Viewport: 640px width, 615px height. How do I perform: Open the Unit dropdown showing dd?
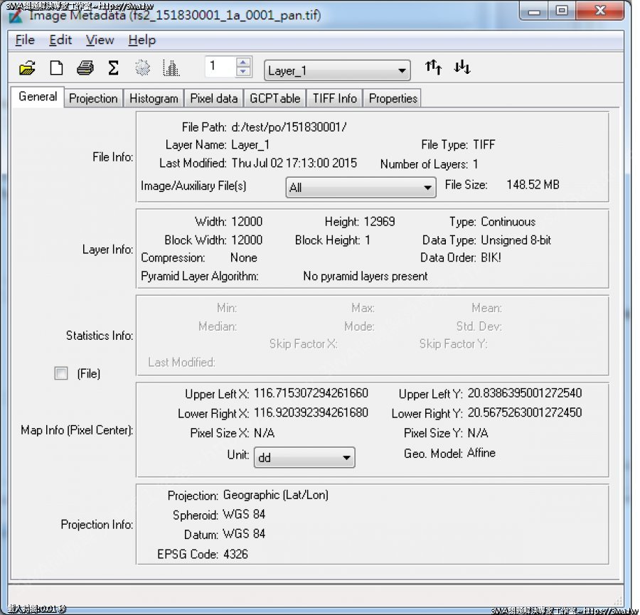304,458
